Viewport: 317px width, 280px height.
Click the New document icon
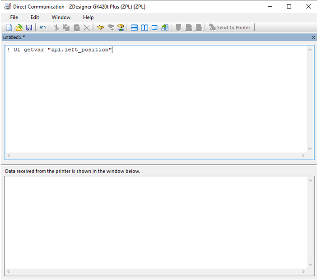coord(9,28)
